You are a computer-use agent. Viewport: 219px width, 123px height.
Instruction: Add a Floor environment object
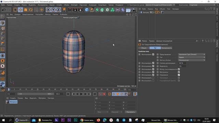(x=128, y=10)
